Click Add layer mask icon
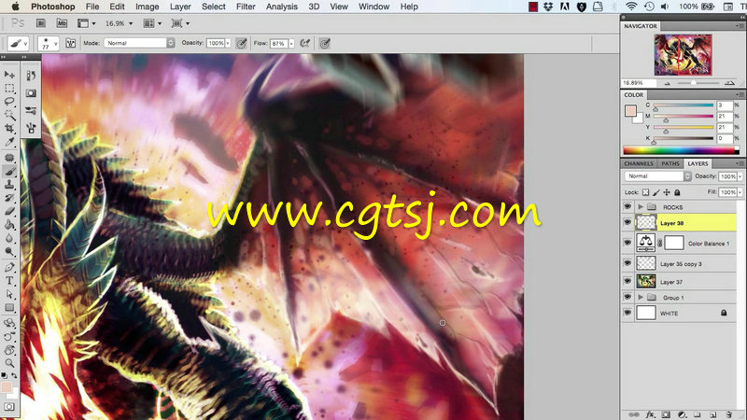Image resolution: width=747 pixels, height=420 pixels. tap(666, 414)
